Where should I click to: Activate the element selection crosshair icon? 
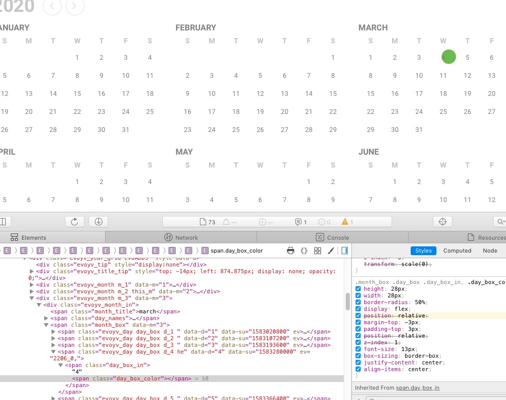pos(442,222)
